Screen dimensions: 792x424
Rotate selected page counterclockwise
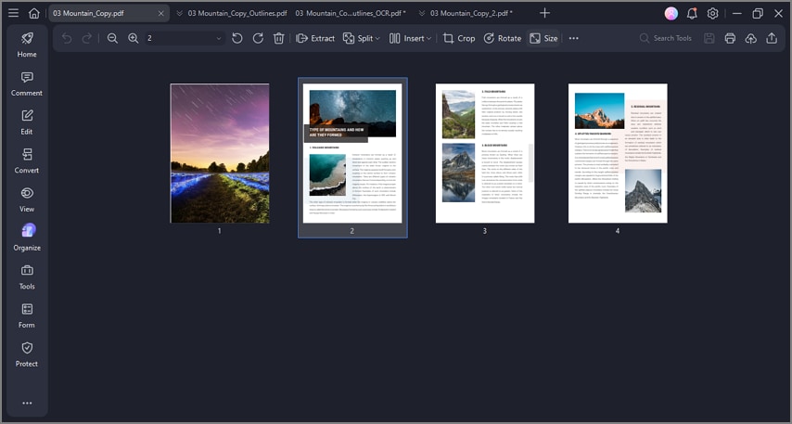236,38
